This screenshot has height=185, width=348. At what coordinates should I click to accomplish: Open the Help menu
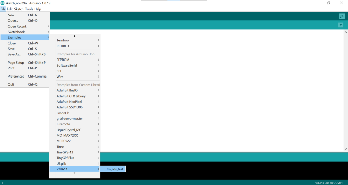pyautogui.click(x=38, y=9)
